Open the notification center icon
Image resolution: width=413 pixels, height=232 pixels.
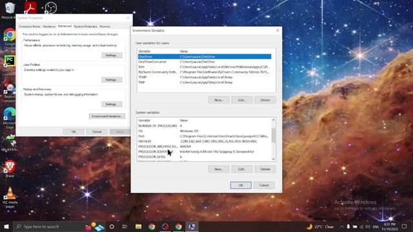pos(405,226)
